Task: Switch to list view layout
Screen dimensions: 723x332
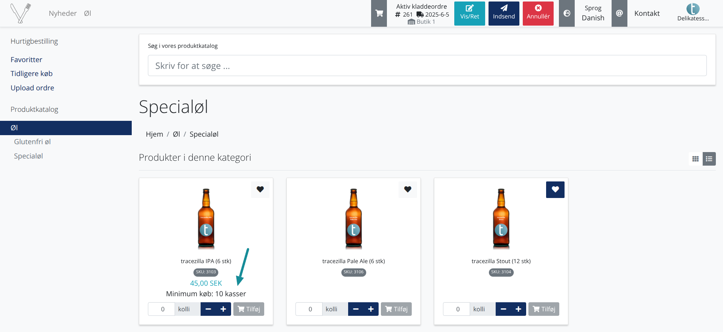Action: (709, 159)
